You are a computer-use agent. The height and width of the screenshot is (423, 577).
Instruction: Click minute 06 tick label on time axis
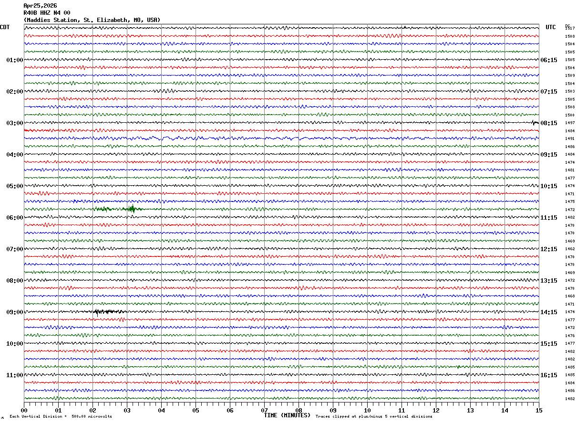230,410
